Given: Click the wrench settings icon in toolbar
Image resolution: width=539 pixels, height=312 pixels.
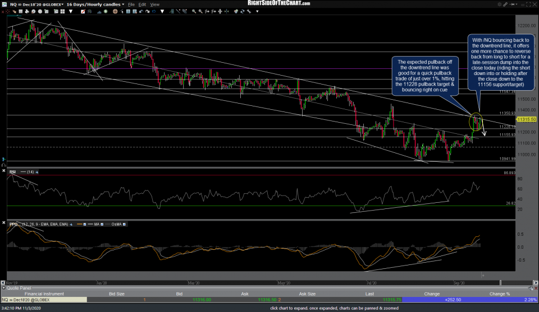Looking at the screenshot, I should point(249,11).
